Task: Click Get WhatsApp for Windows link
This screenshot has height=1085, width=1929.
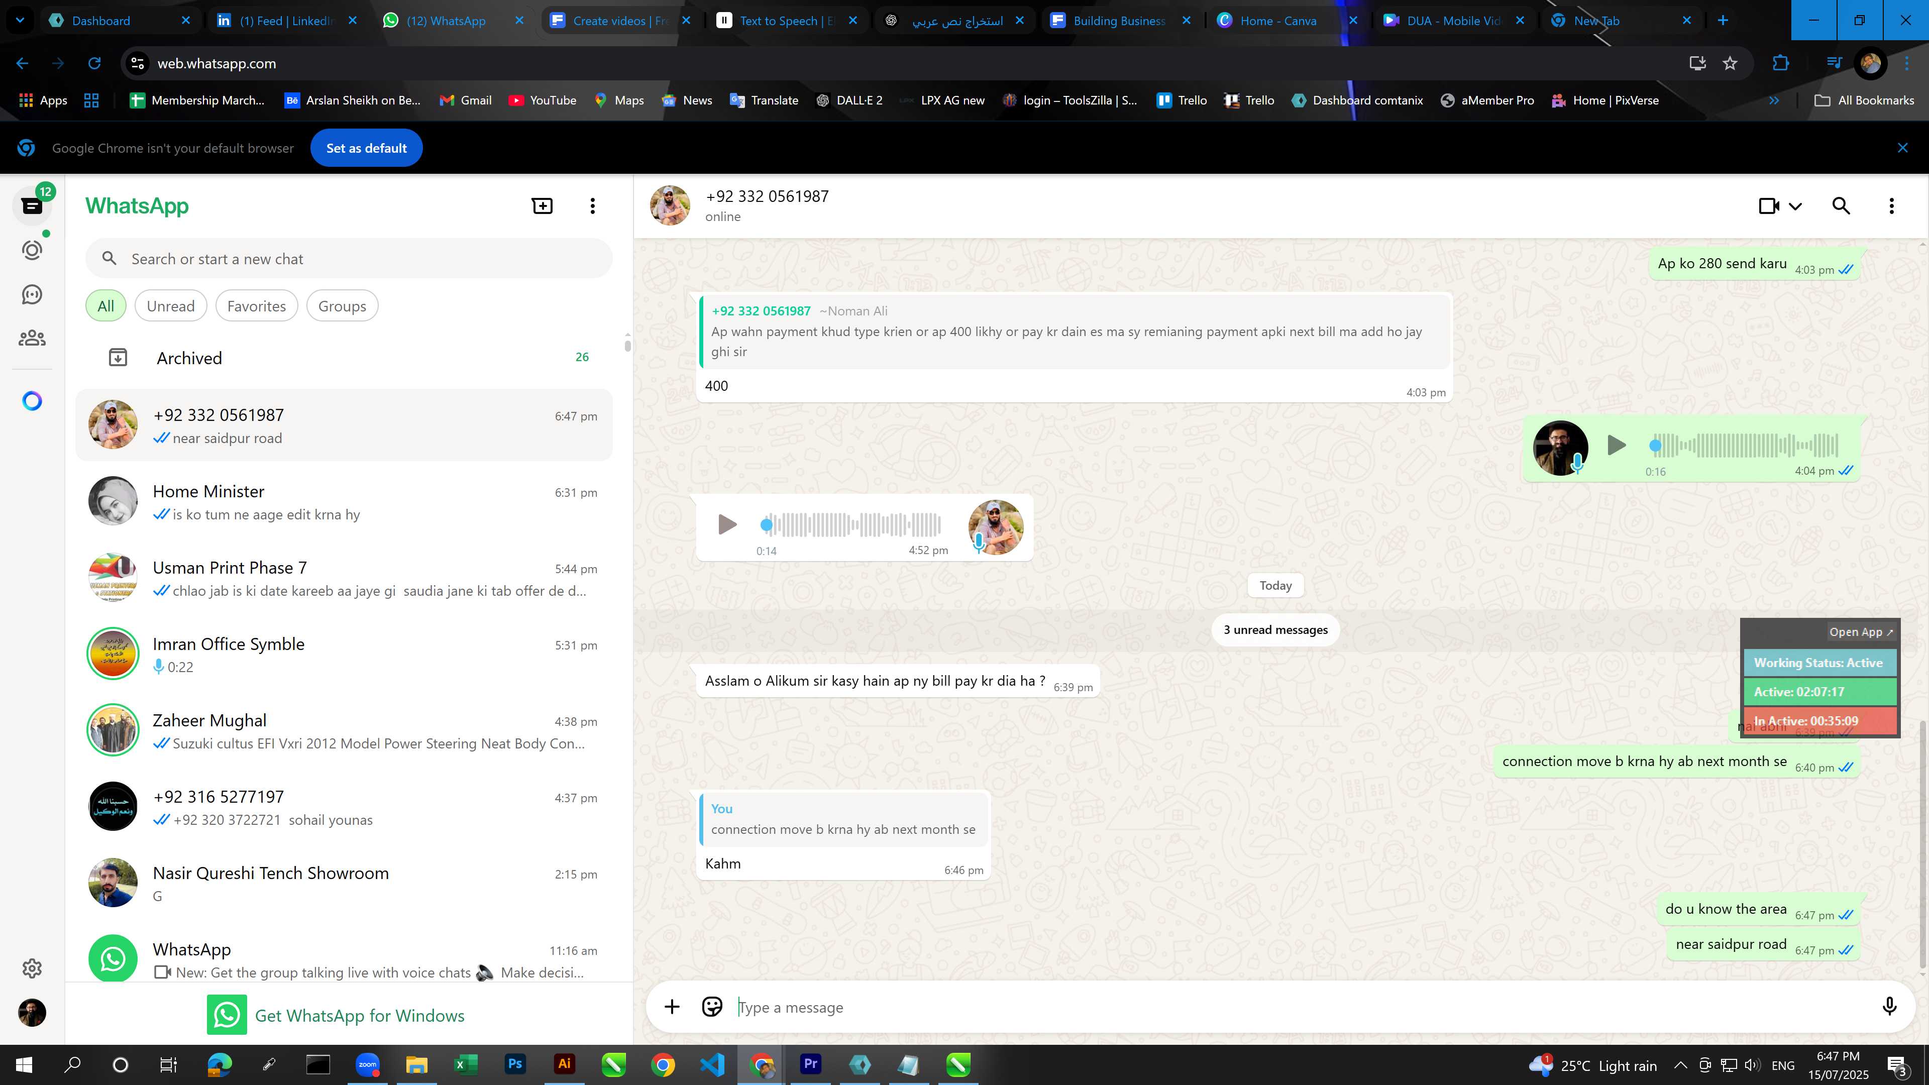Action: tap(336, 1015)
